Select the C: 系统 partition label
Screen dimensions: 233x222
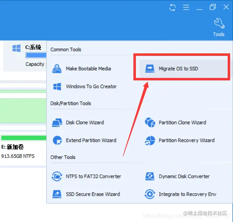tap(33, 47)
